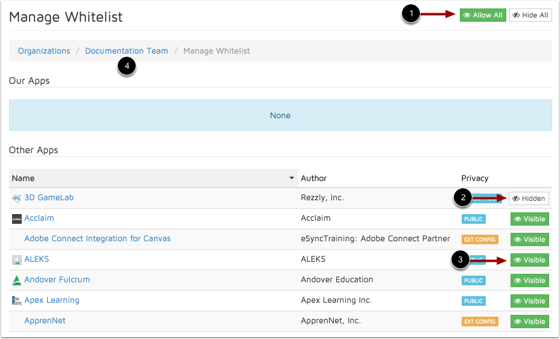
Task: Go to Documentation Team breadcrumb
Action: (x=127, y=51)
